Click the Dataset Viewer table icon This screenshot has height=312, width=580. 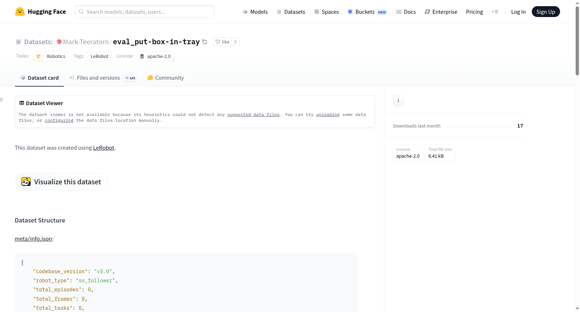click(x=22, y=103)
